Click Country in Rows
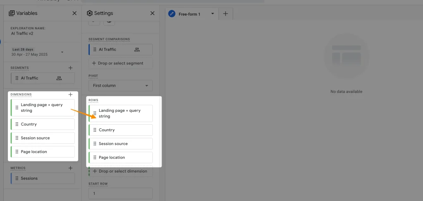The image size is (423, 201). coord(121,130)
